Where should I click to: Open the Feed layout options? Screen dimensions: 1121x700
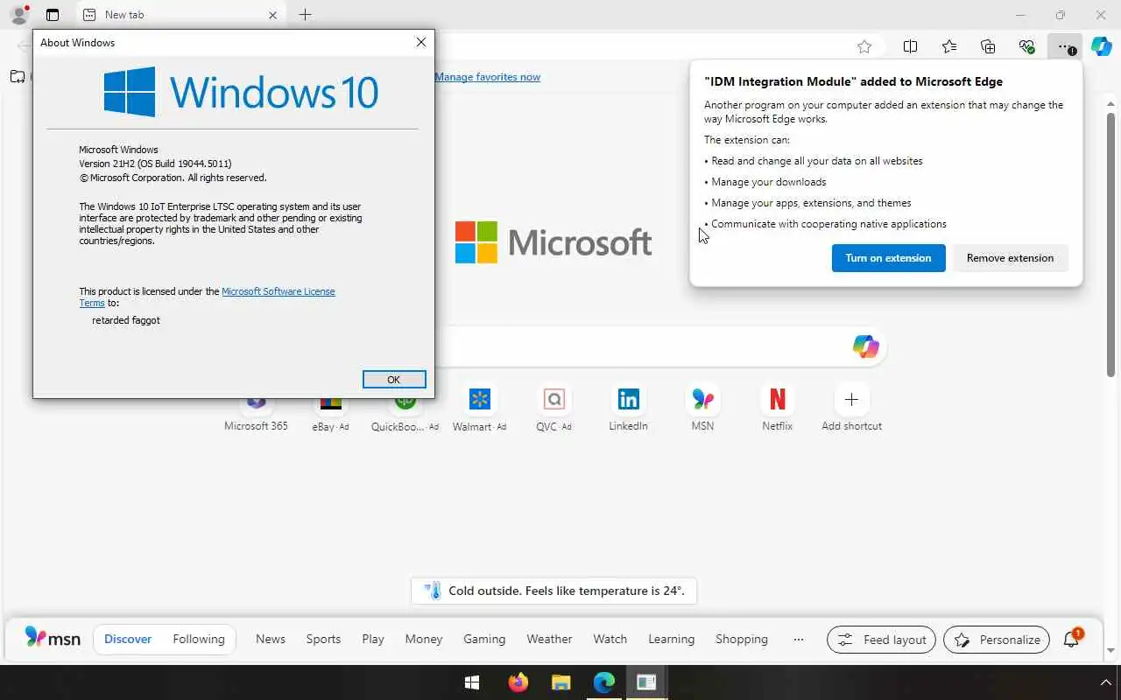882,640
